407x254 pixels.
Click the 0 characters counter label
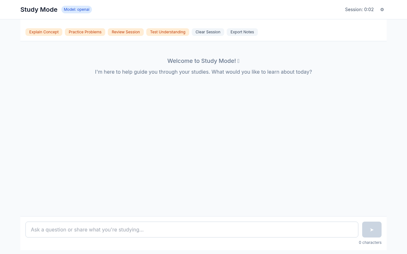pyautogui.click(x=370, y=242)
